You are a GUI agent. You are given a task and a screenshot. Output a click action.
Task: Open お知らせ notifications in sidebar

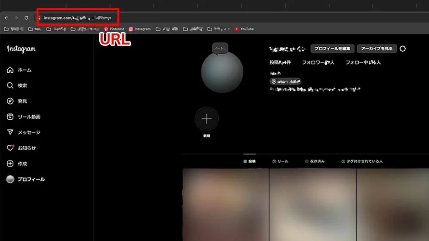point(21,148)
